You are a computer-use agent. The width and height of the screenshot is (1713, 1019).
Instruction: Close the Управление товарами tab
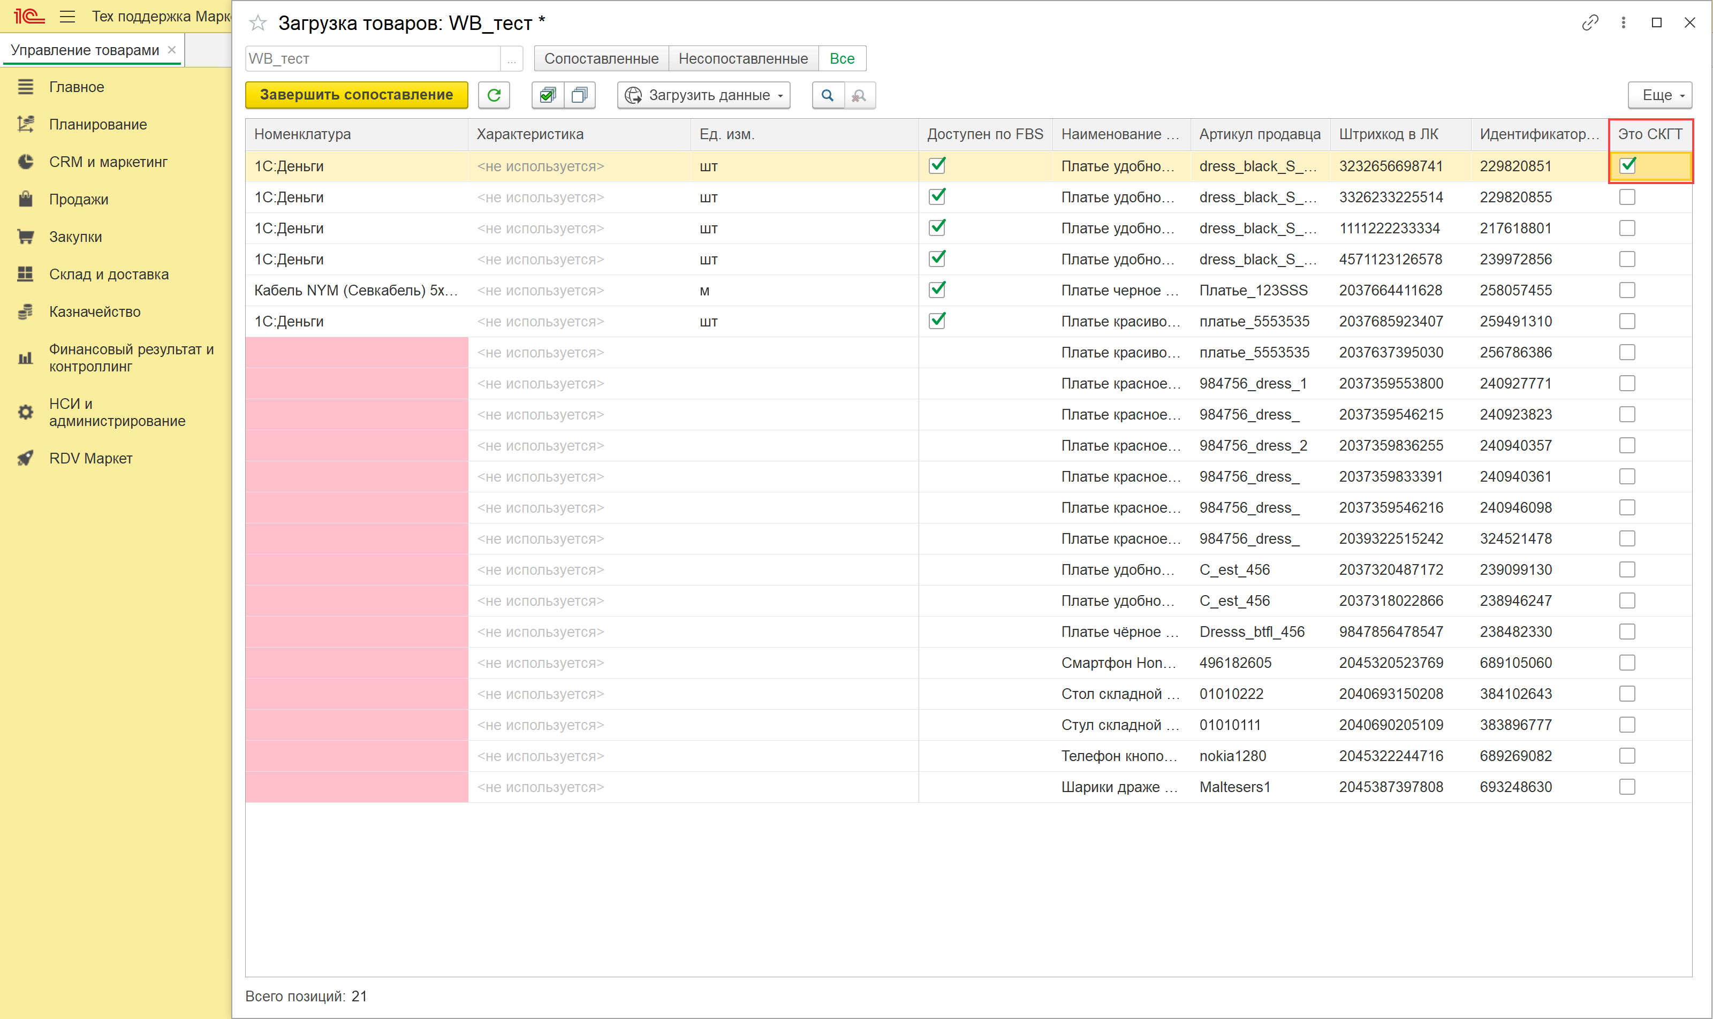(x=172, y=50)
